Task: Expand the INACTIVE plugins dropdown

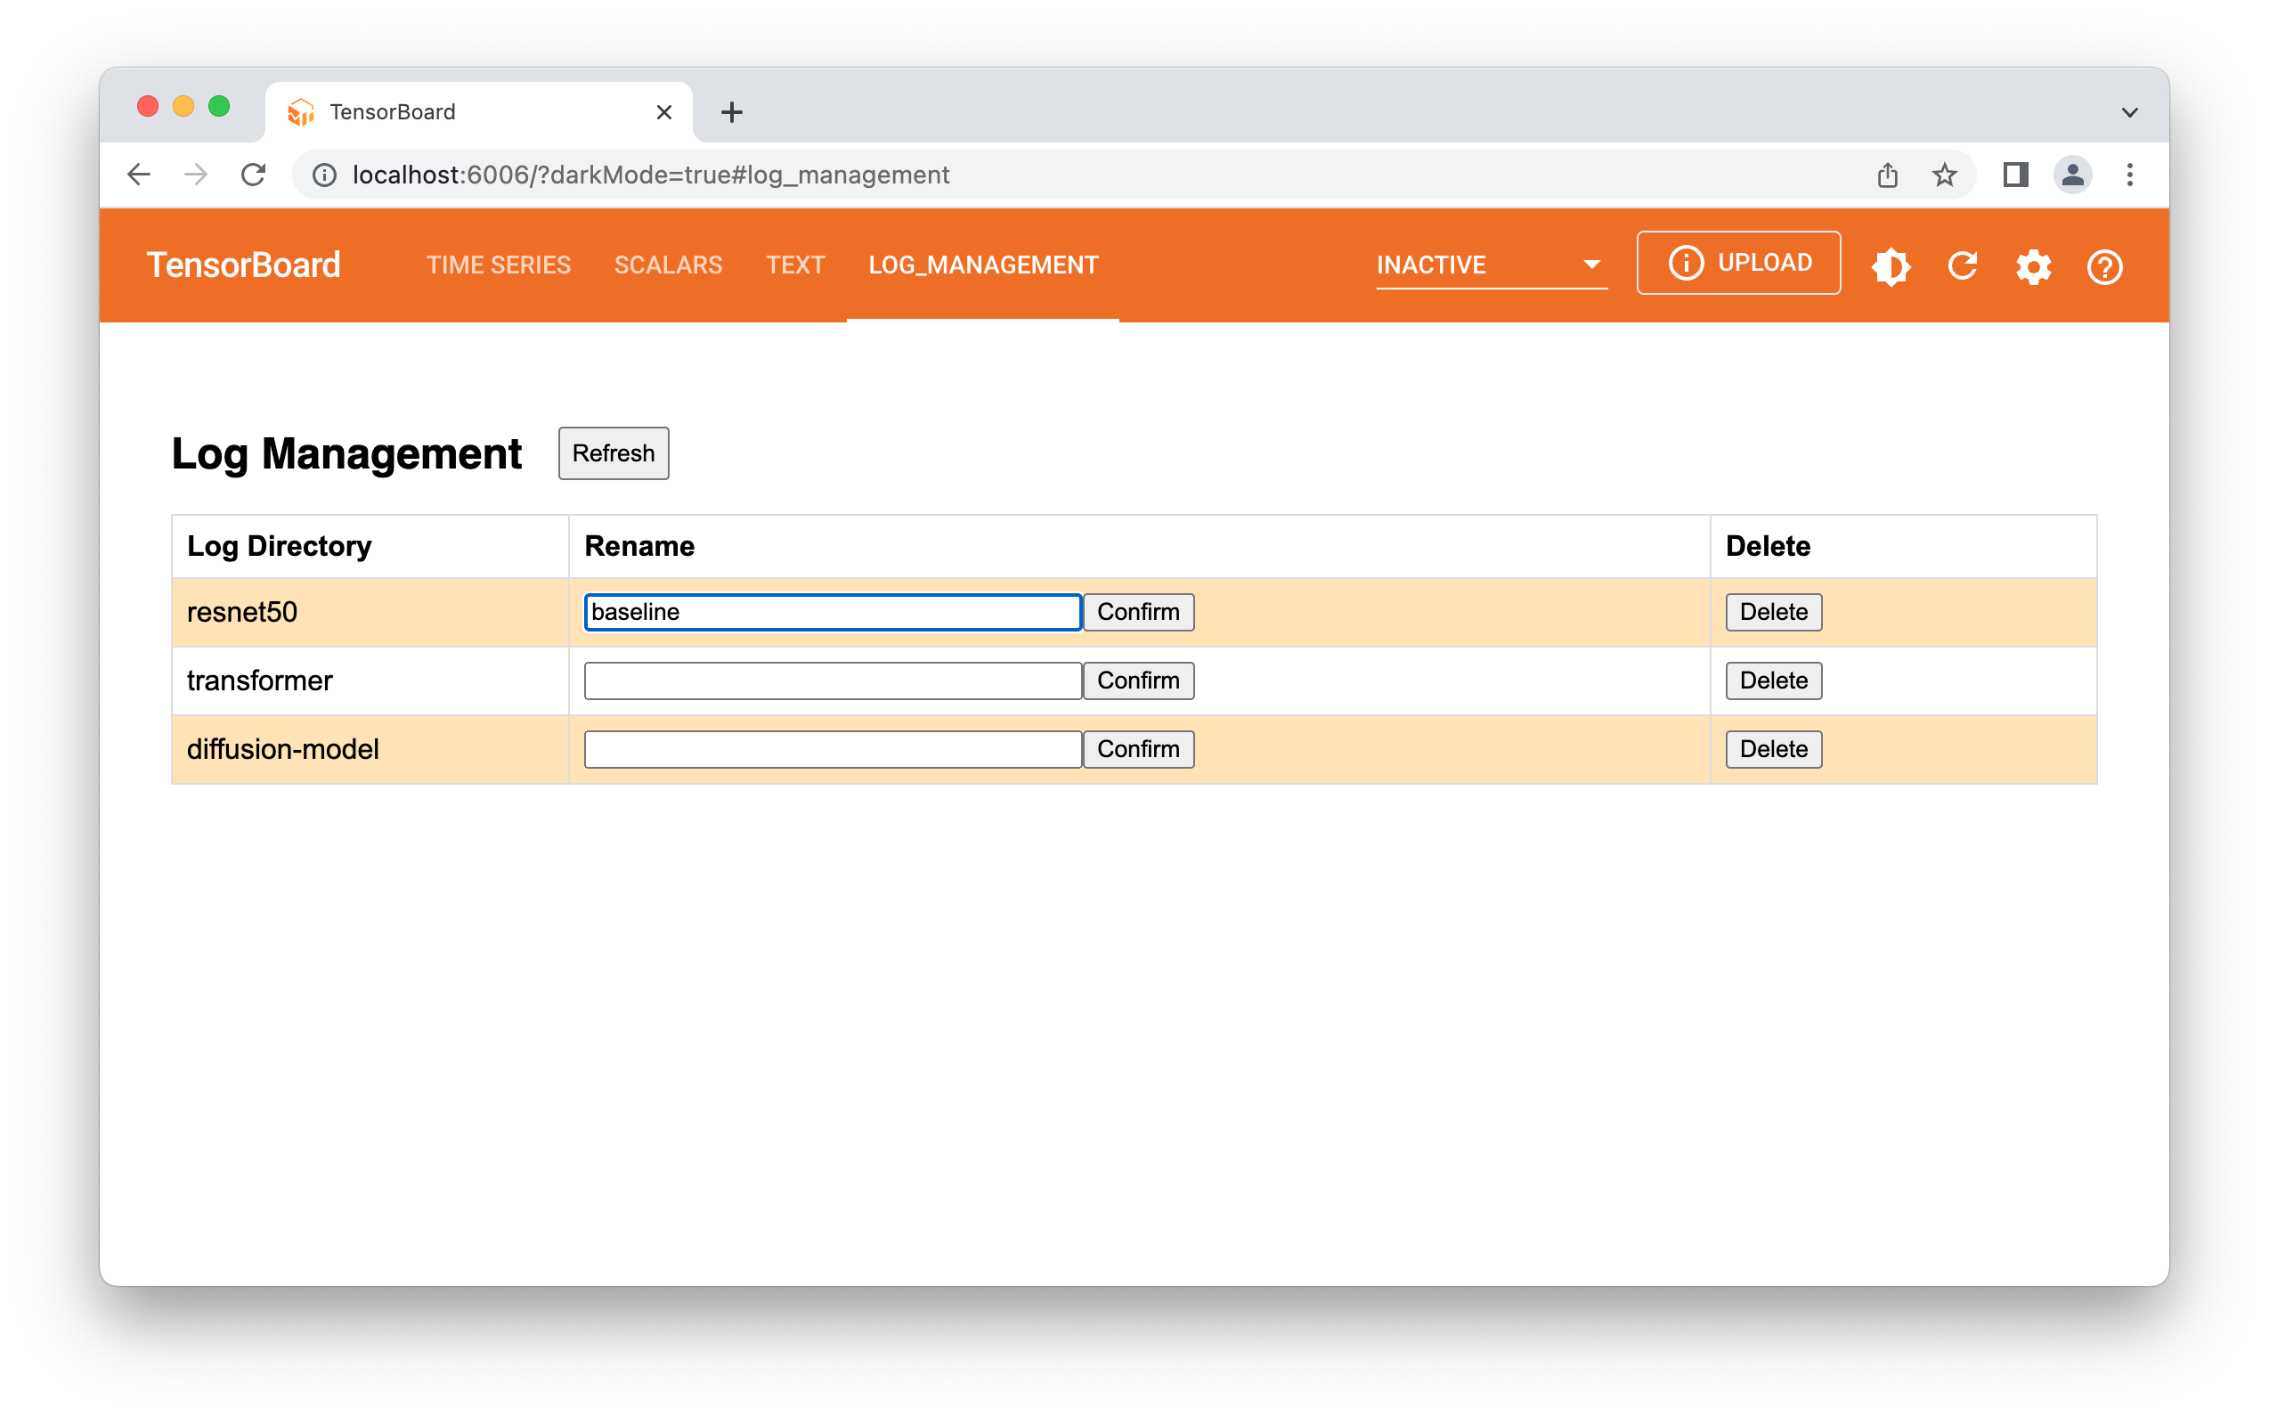Action: point(1491,265)
